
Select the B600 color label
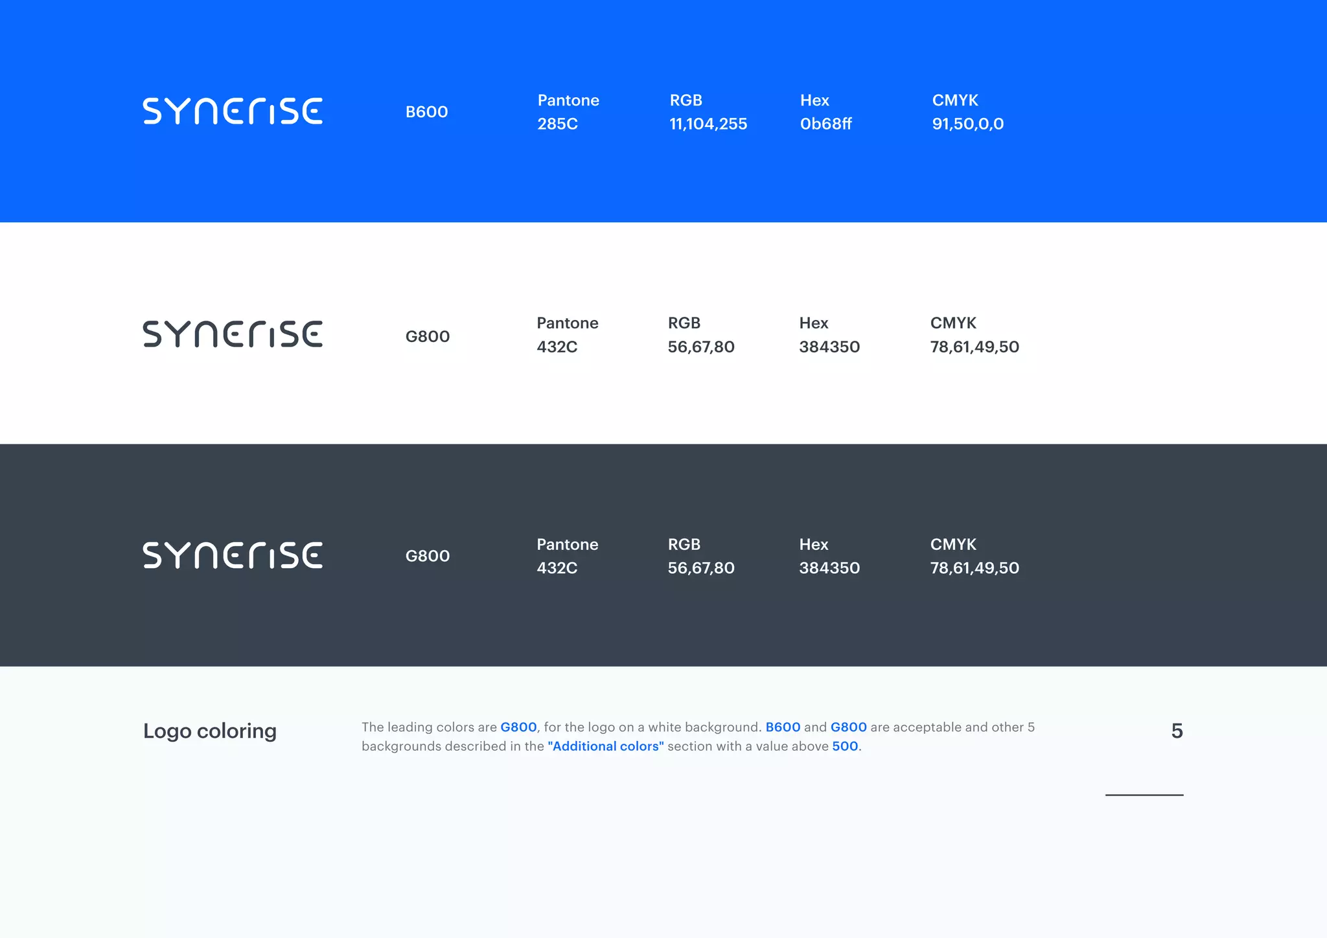pyautogui.click(x=426, y=112)
